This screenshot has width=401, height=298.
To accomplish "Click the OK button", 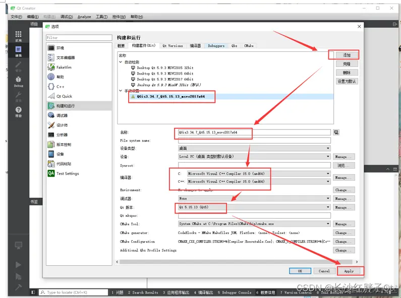I will pos(300,271).
